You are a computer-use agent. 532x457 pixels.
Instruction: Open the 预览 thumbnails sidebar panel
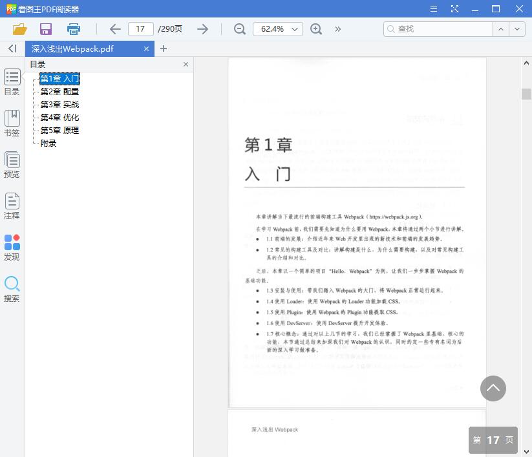click(12, 165)
